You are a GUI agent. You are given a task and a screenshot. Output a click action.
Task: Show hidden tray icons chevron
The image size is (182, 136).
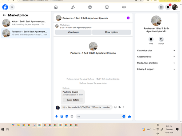(x=154, y=129)
